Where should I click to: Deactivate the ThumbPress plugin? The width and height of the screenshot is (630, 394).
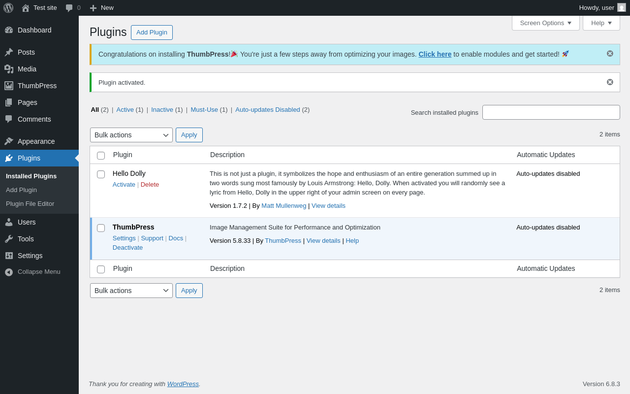click(x=127, y=248)
